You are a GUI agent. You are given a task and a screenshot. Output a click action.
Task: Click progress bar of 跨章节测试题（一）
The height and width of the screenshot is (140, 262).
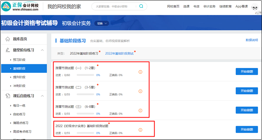[x=85, y=75]
